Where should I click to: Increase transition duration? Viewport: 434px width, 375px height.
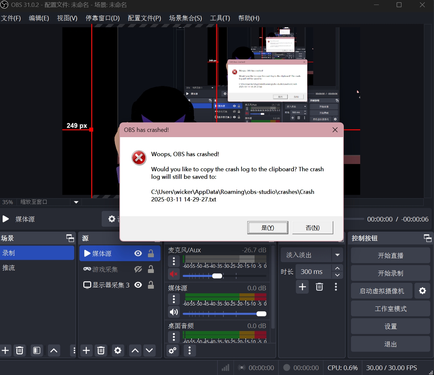pyautogui.click(x=338, y=268)
